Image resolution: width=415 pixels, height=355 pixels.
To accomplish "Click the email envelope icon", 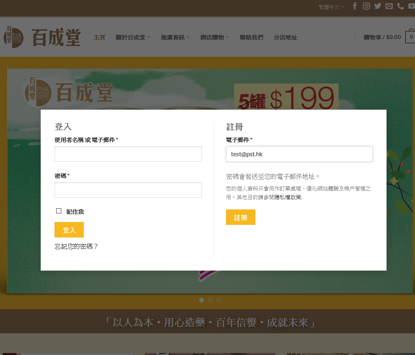I will point(389,6).
